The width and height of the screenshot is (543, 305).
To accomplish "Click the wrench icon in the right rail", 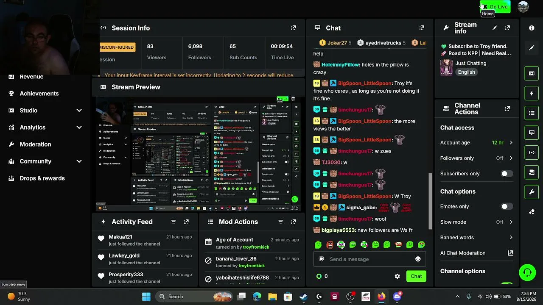I will tap(532, 192).
